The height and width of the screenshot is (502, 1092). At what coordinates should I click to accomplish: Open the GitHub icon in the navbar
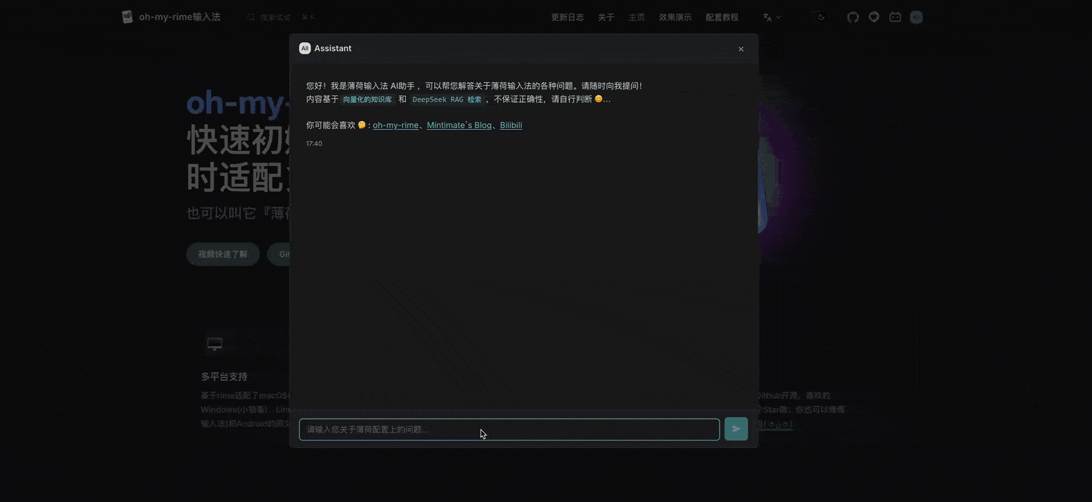[x=853, y=17]
